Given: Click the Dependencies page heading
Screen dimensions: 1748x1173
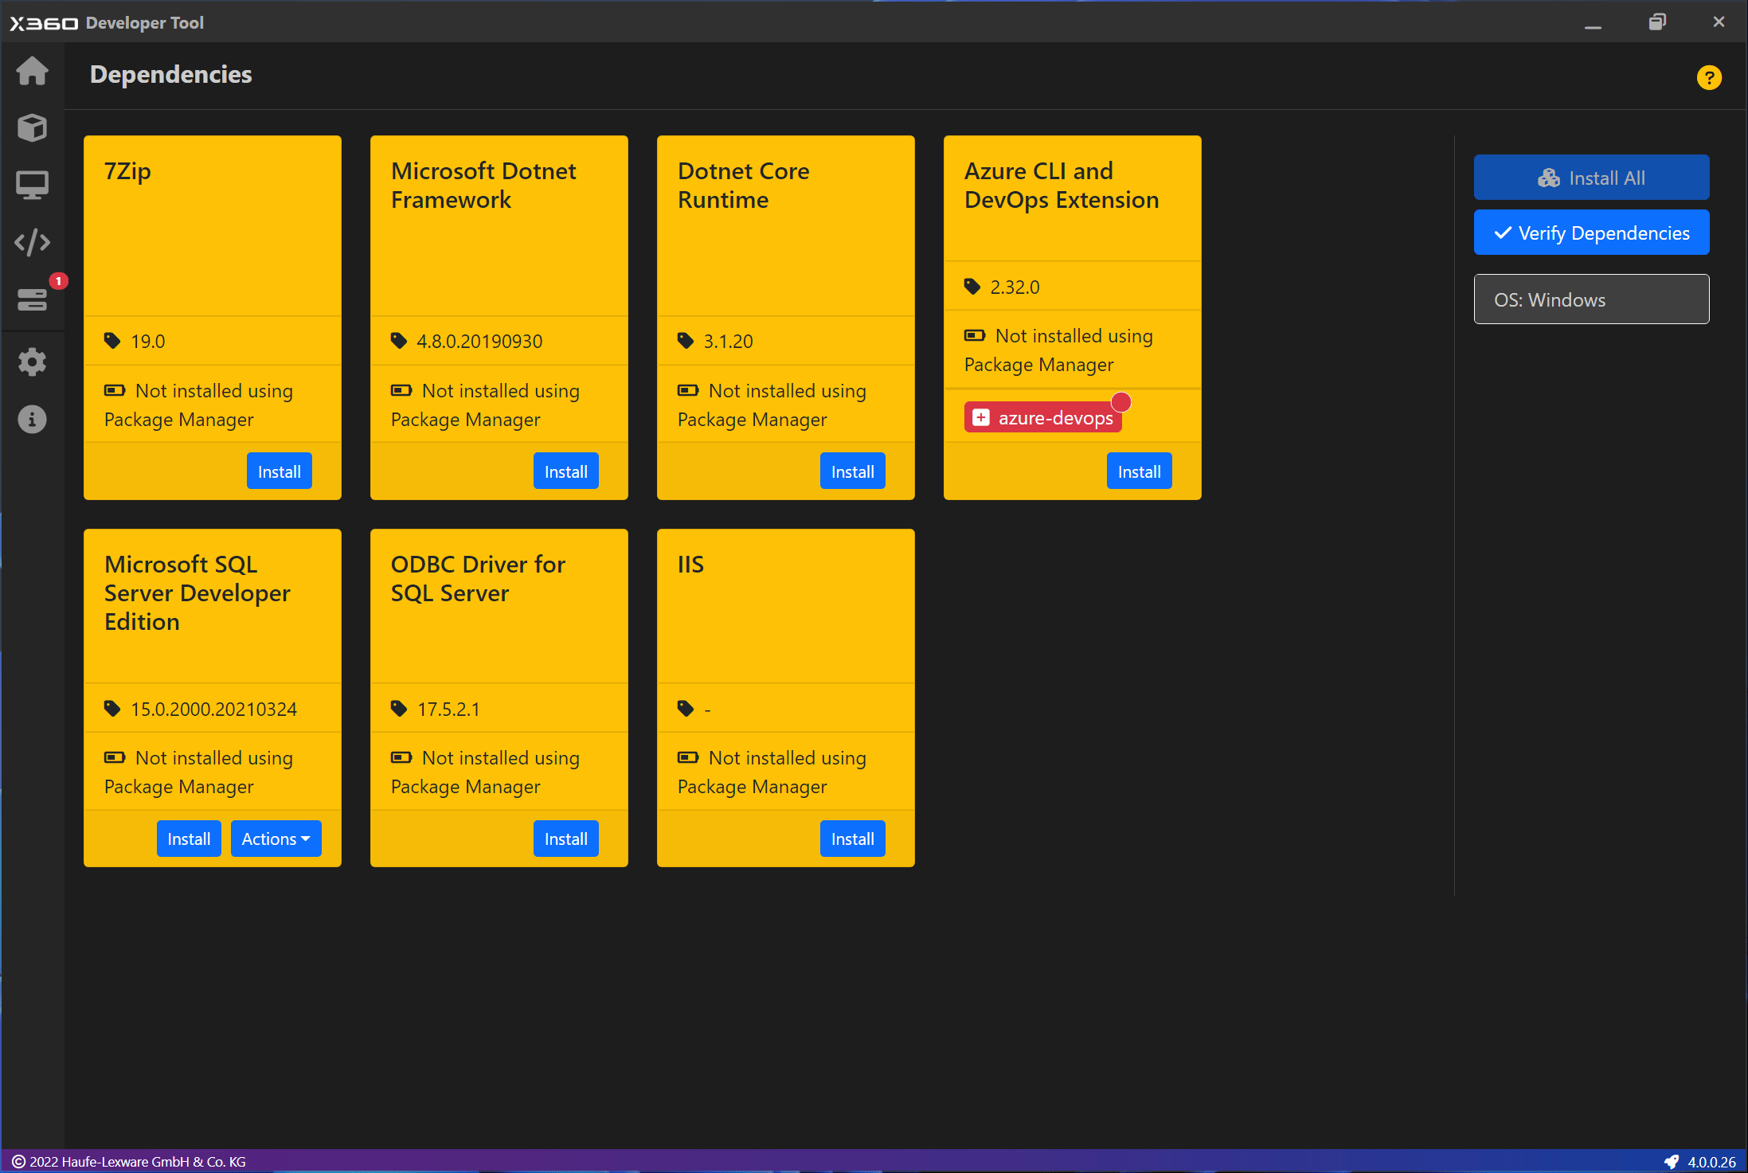Looking at the screenshot, I should pyautogui.click(x=170, y=74).
